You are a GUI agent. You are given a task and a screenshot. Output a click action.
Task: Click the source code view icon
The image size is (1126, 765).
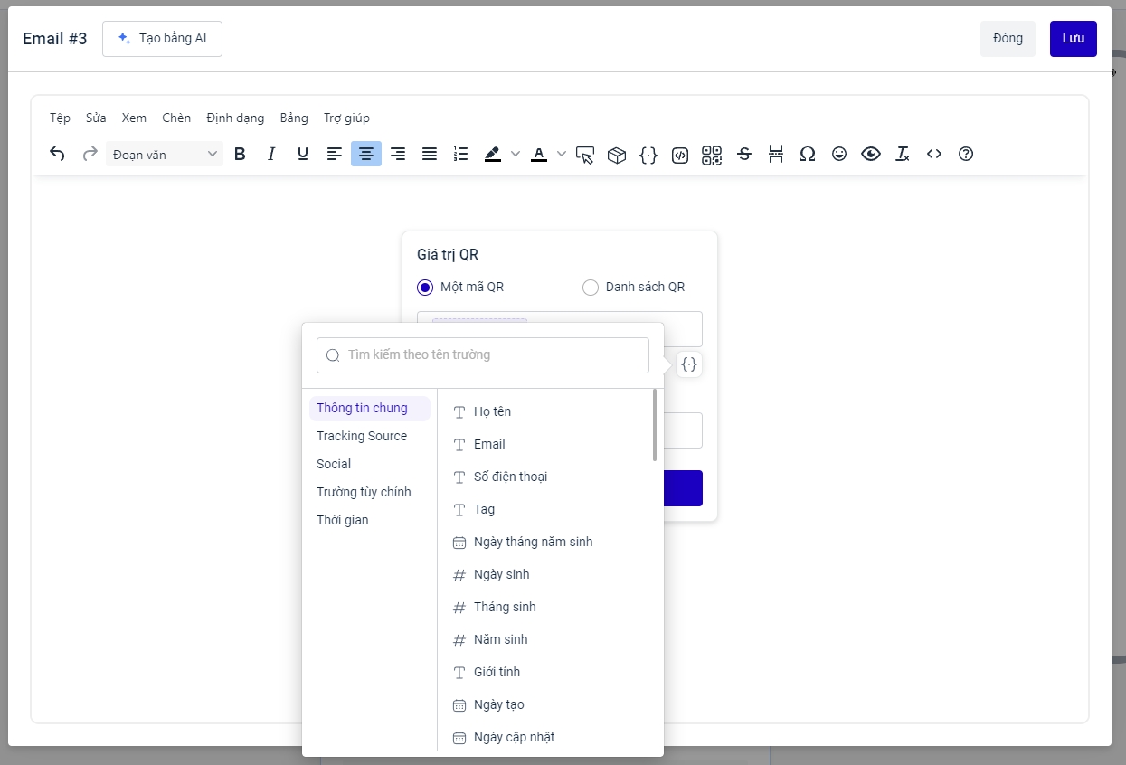pos(934,155)
